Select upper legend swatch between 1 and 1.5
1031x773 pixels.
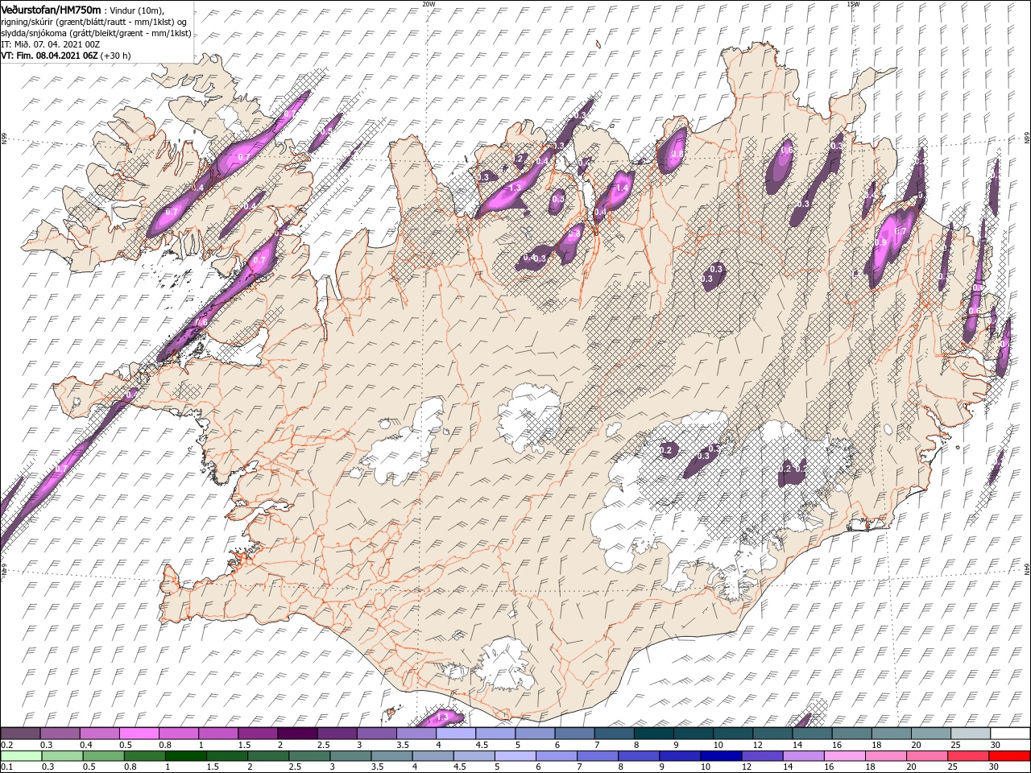219,734
